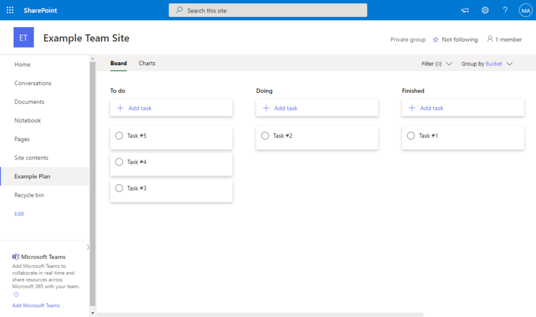This screenshot has height=317, width=536.
Task: Click plus icon in Doing bucket
Action: [266, 108]
